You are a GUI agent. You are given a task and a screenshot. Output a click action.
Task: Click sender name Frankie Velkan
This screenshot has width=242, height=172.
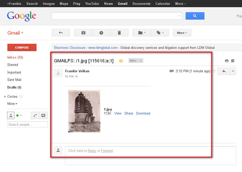pyautogui.click(x=77, y=71)
